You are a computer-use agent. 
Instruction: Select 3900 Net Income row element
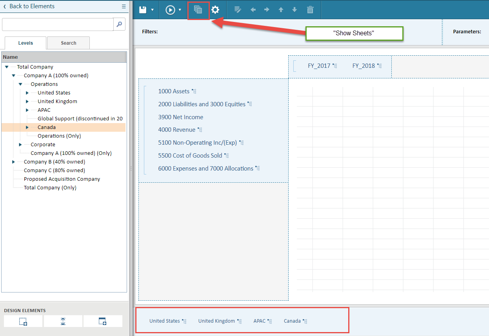tap(181, 117)
